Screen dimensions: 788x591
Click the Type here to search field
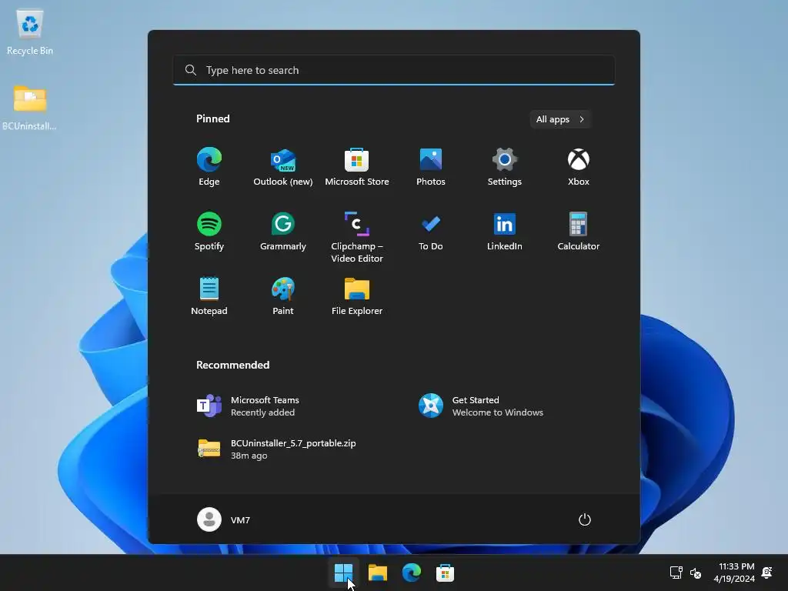tap(394, 70)
